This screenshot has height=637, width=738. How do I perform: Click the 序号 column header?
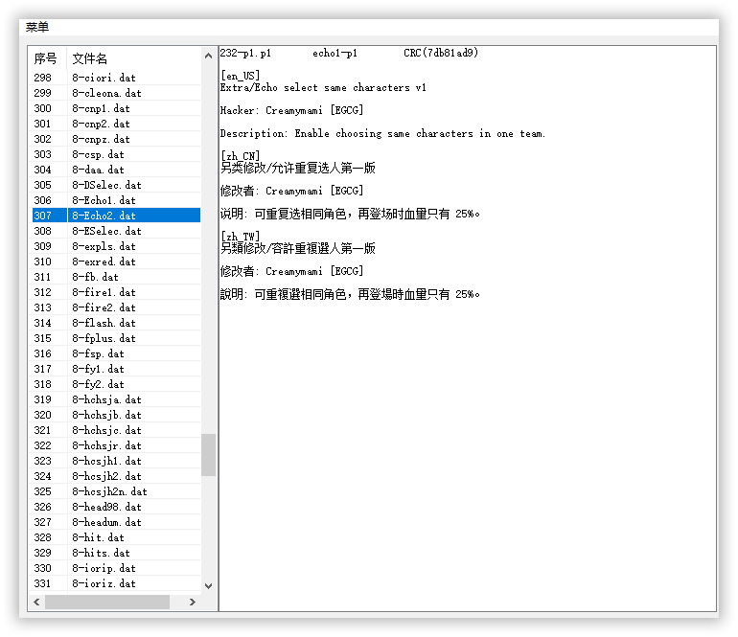(46, 58)
